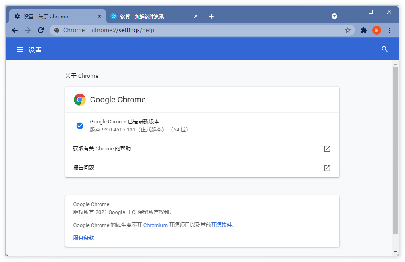Viewport: 405px width, 262px height.
Task: Open the 开源软件 link
Action: pos(221,225)
